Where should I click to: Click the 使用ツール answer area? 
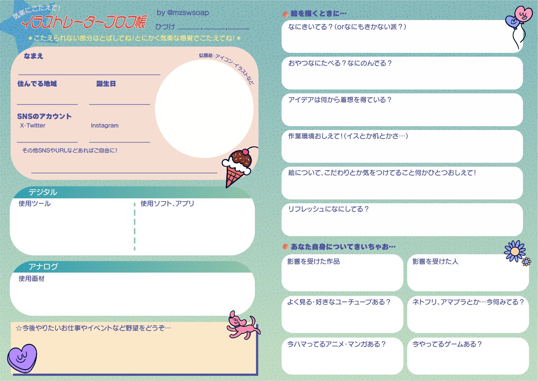[72, 226]
